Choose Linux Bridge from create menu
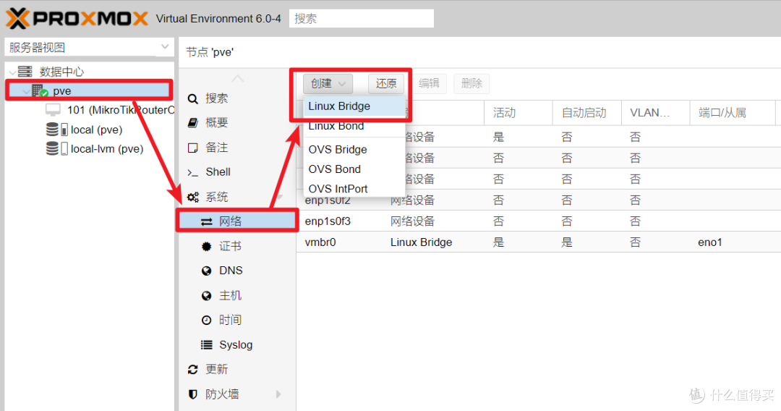The width and height of the screenshot is (781, 411). click(354, 106)
